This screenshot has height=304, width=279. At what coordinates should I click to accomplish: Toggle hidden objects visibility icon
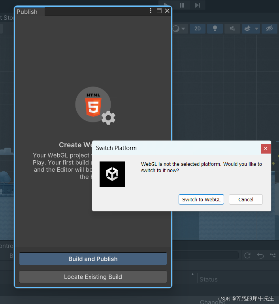point(270,29)
